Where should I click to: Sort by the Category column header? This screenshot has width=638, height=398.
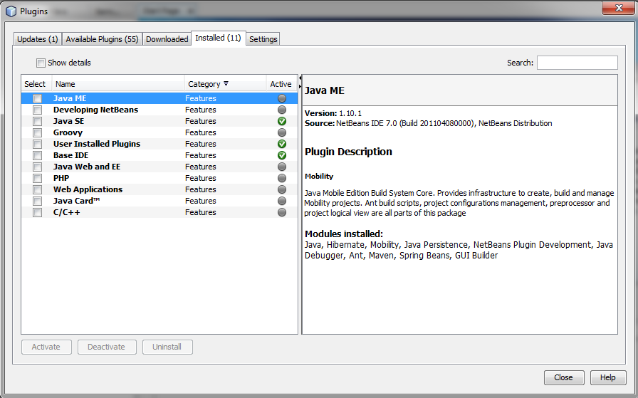coord(225,84)
